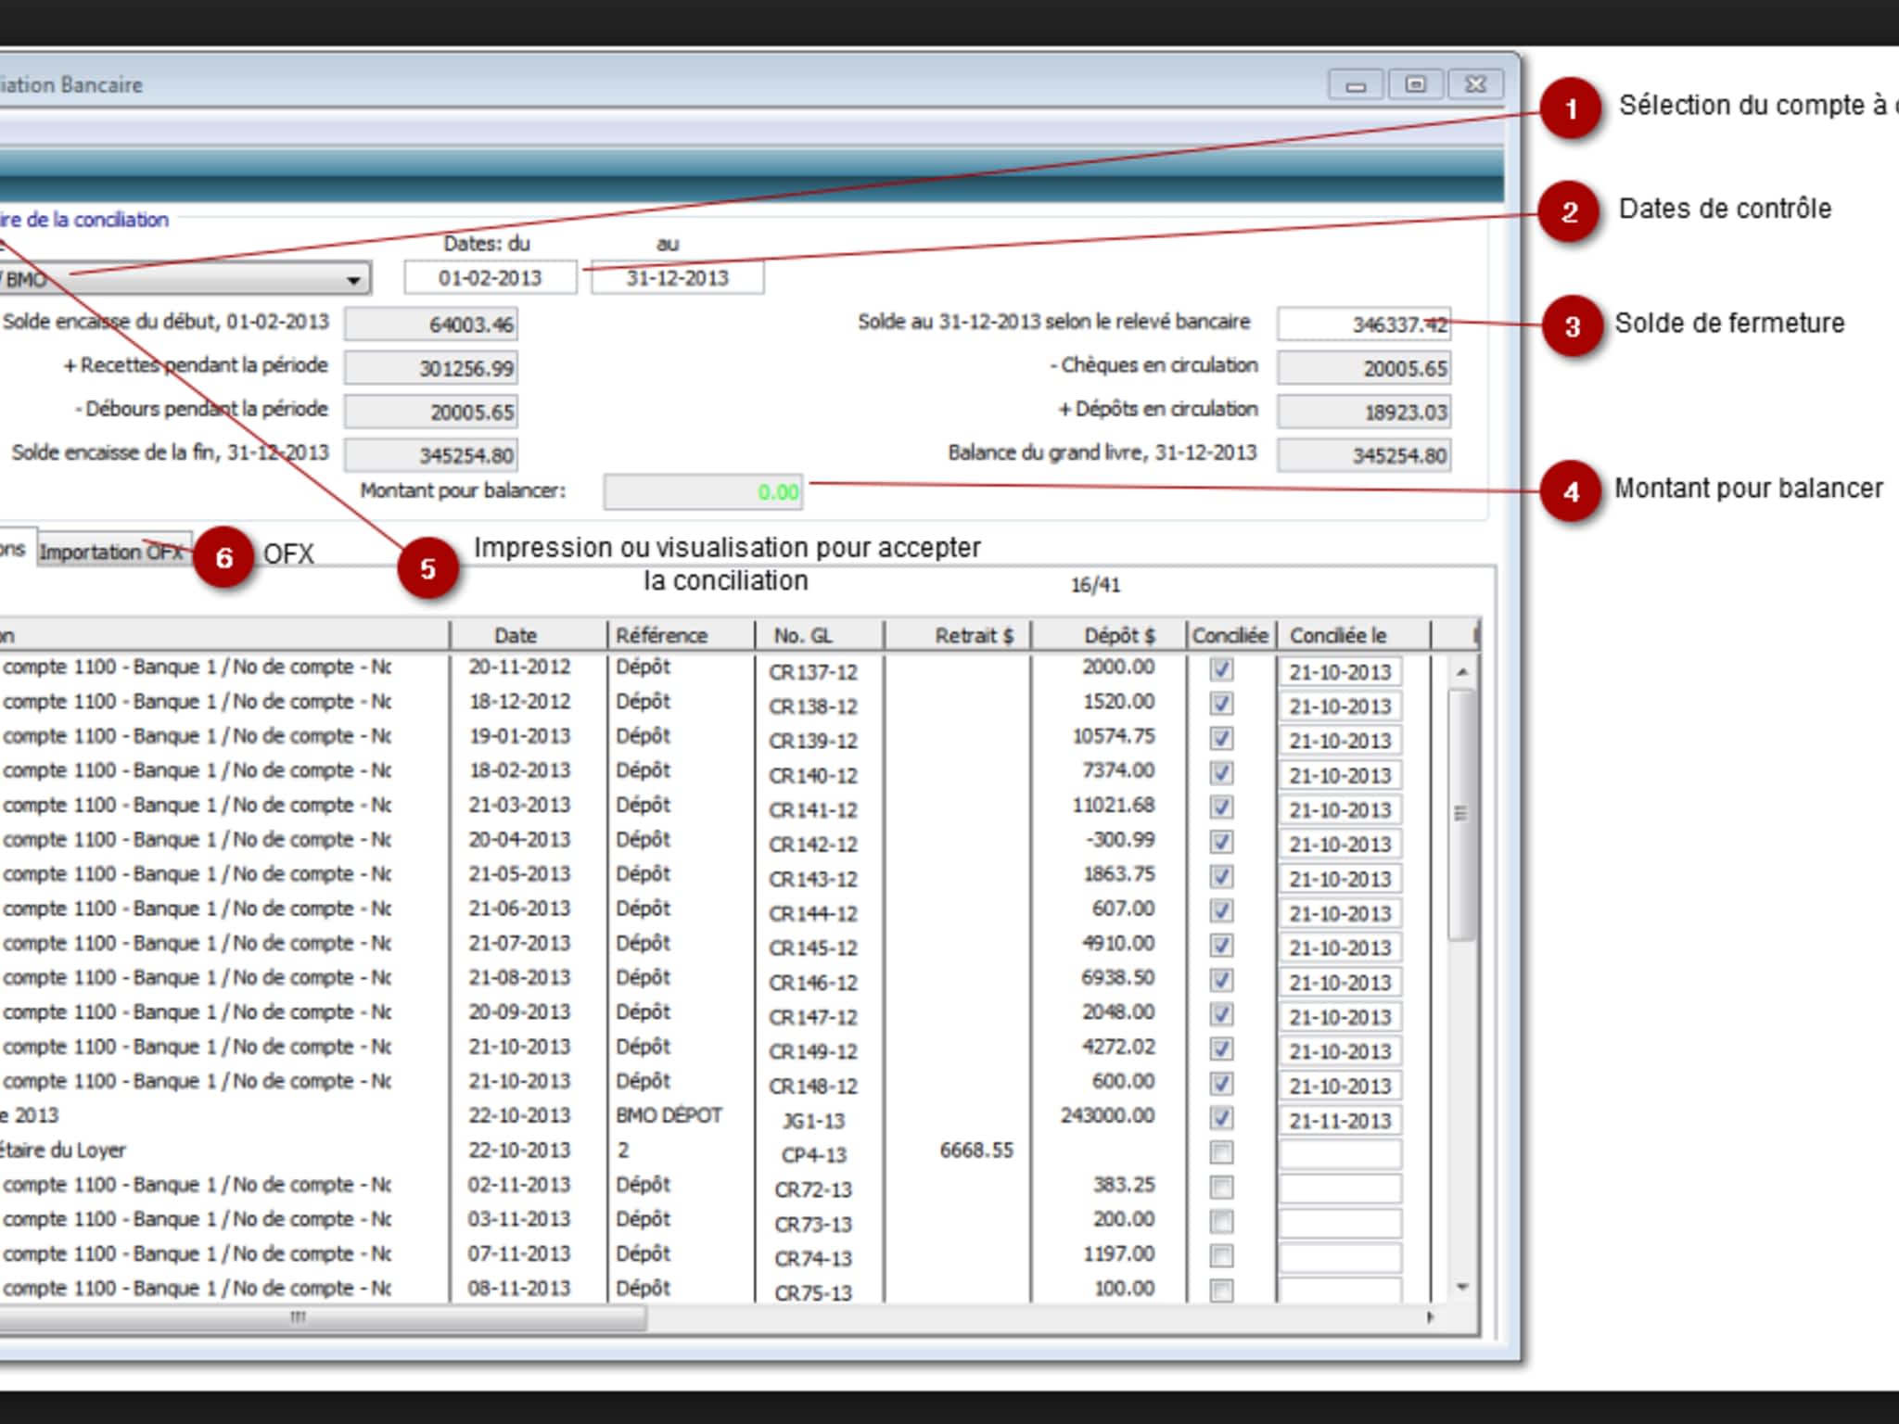Click the Dépôts en circulation value 18923.03

pyautogui.click(x=1363, y=412)
